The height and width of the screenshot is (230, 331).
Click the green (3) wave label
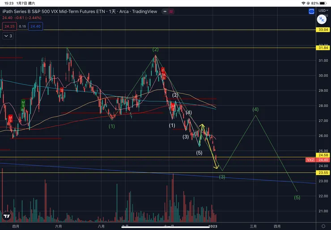[x=222, y=177]
